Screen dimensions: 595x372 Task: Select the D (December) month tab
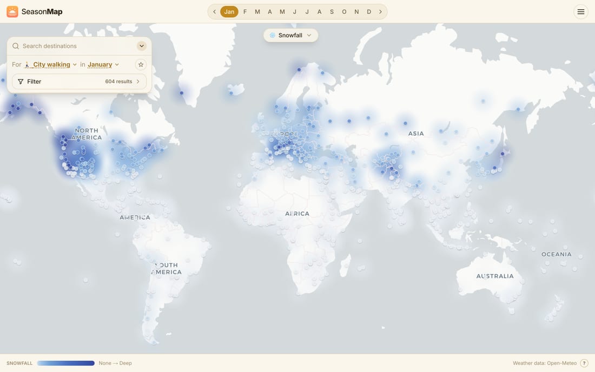[x=369, y=12]
